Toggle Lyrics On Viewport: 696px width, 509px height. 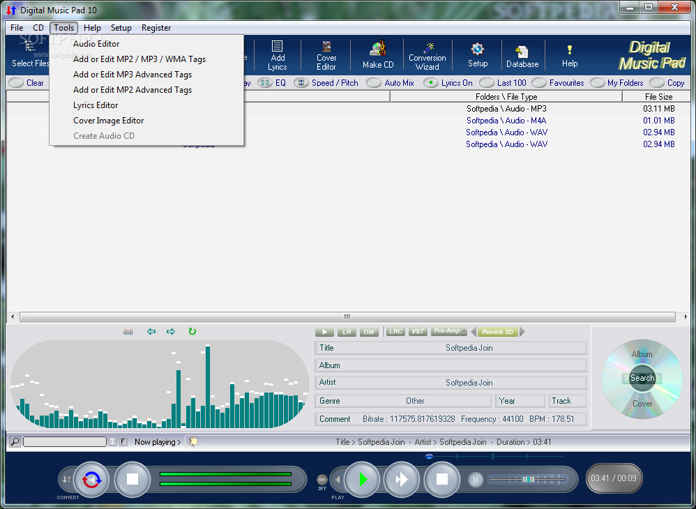click(x=448, y=83)
